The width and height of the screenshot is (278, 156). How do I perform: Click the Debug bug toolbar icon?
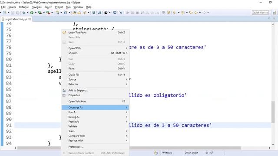(24, 13)
